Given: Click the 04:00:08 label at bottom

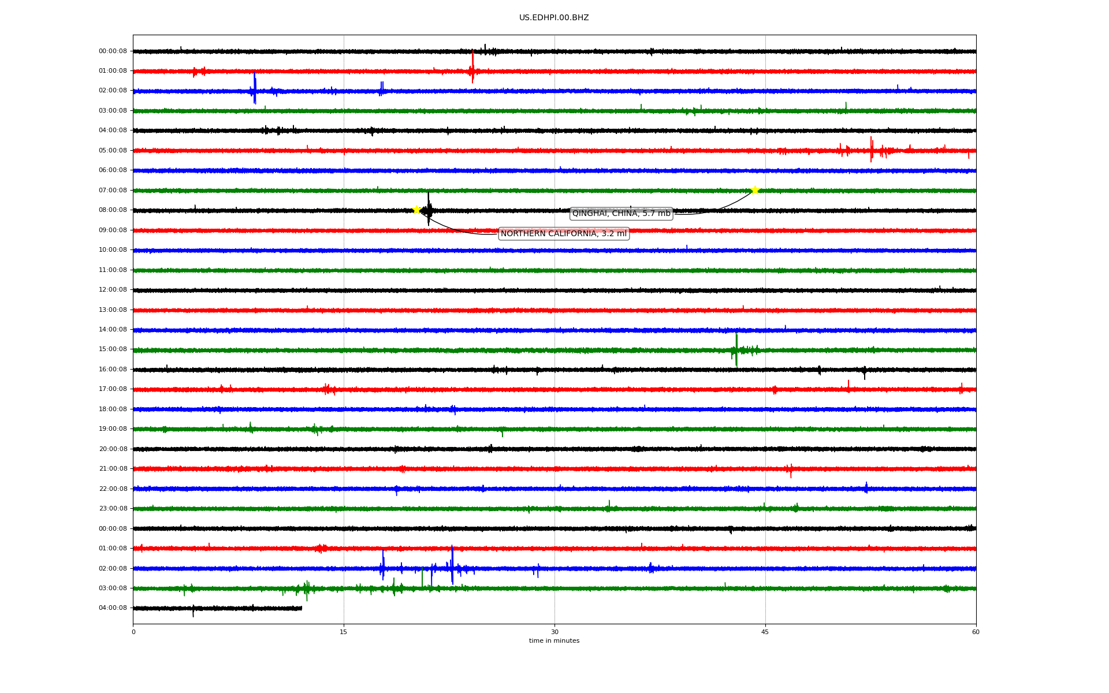Looking at the screenshot, I should pyautogui.click(x=113, y=608).
